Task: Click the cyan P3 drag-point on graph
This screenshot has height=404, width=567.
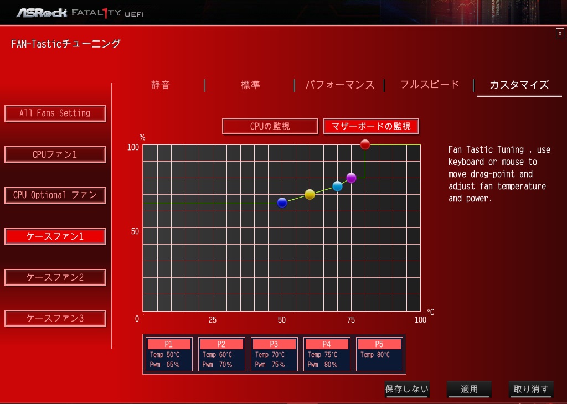Action: pyautogui.click(x=337, y=186)
